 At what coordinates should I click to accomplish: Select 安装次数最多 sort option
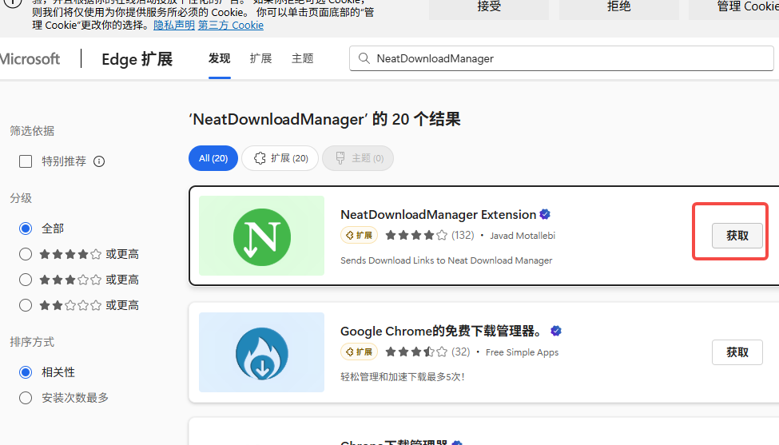(26, 398)
